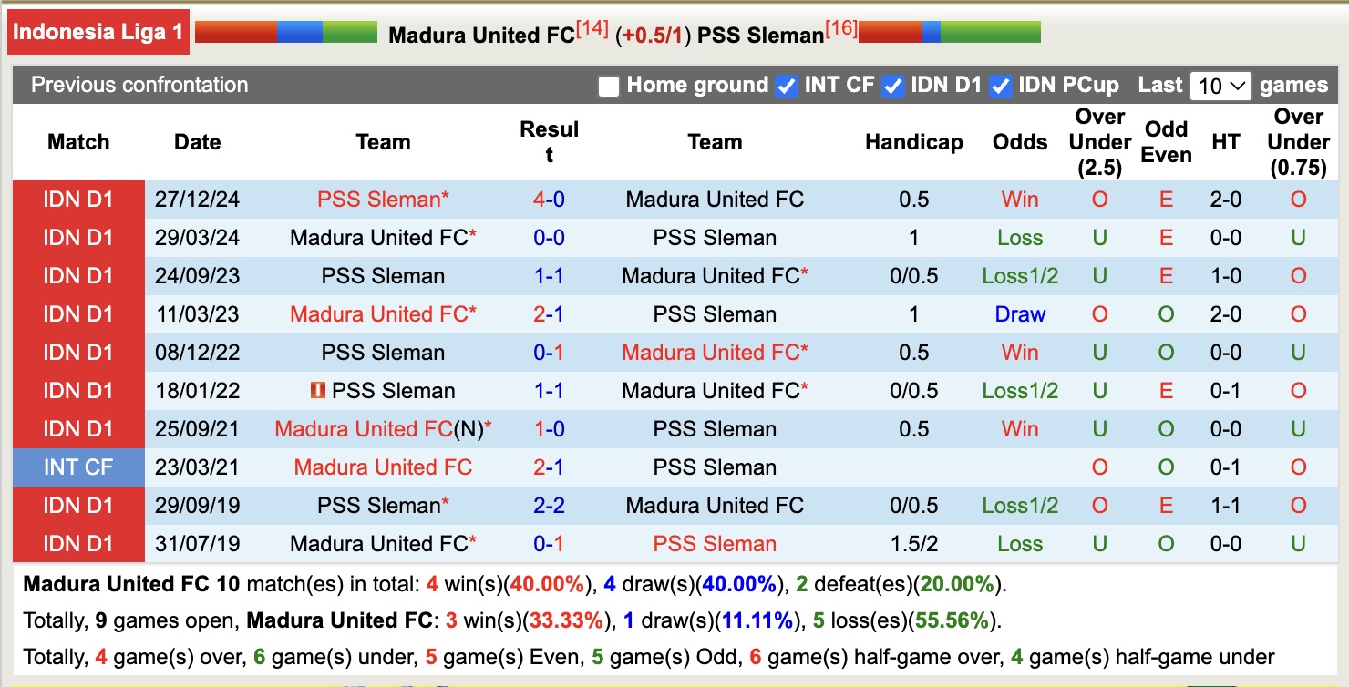Open PSS Sleman* team page from the top row
The image size is (1349, 687).
click(383, 200)
